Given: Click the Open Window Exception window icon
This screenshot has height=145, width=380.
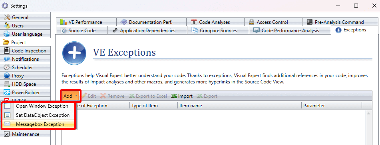Looking at the screenshot, I should tap(8, 106).
